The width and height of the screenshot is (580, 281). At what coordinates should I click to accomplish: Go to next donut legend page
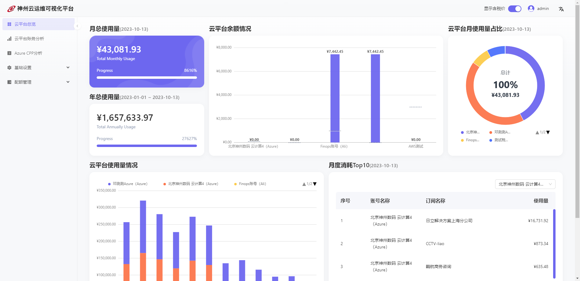tap(548, 132)
